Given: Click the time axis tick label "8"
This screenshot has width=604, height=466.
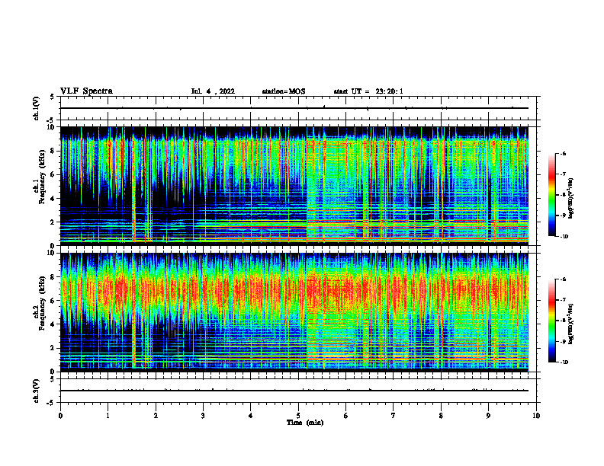Looking at the screenshot, I should (441, 416).
